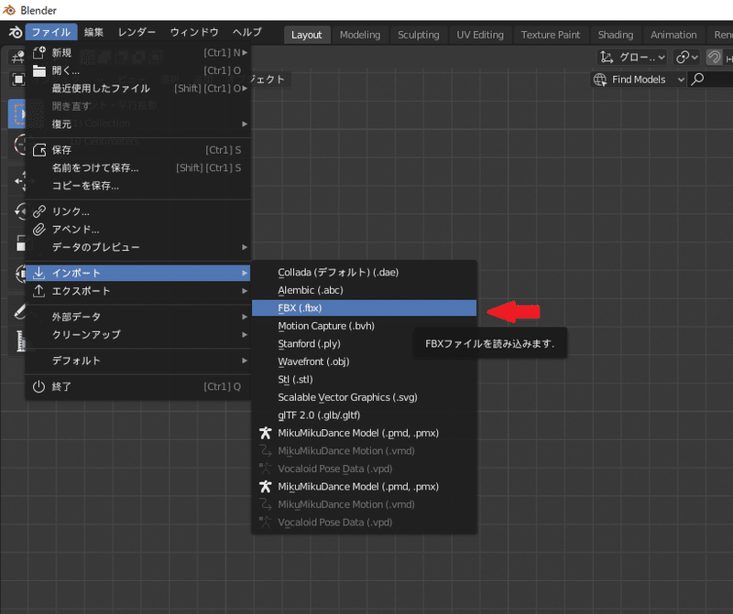Select インポート menu entry
This screenshot has width=733, height=614.
pyautogui.click(x=138, y=274)
